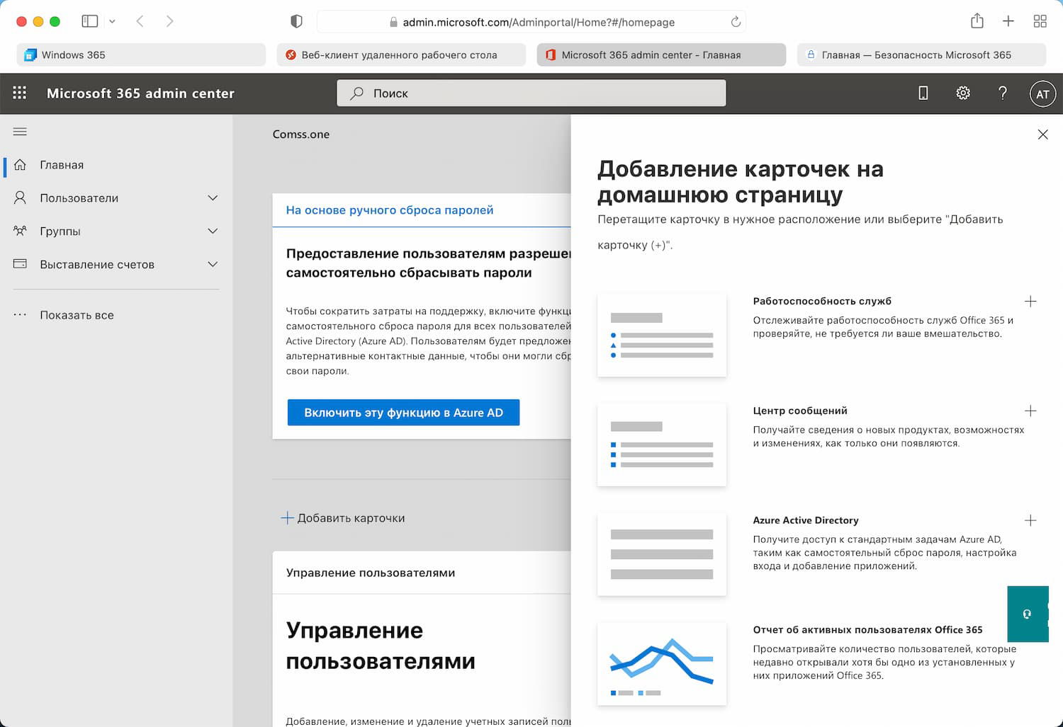Select the Центр сообщений card thumbnail

(x=662, y=445)
